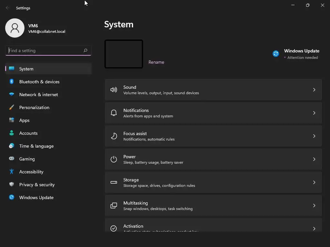Click the back arrow in title bar
This screenshot has width=330, height=247.
click(8, 8)
